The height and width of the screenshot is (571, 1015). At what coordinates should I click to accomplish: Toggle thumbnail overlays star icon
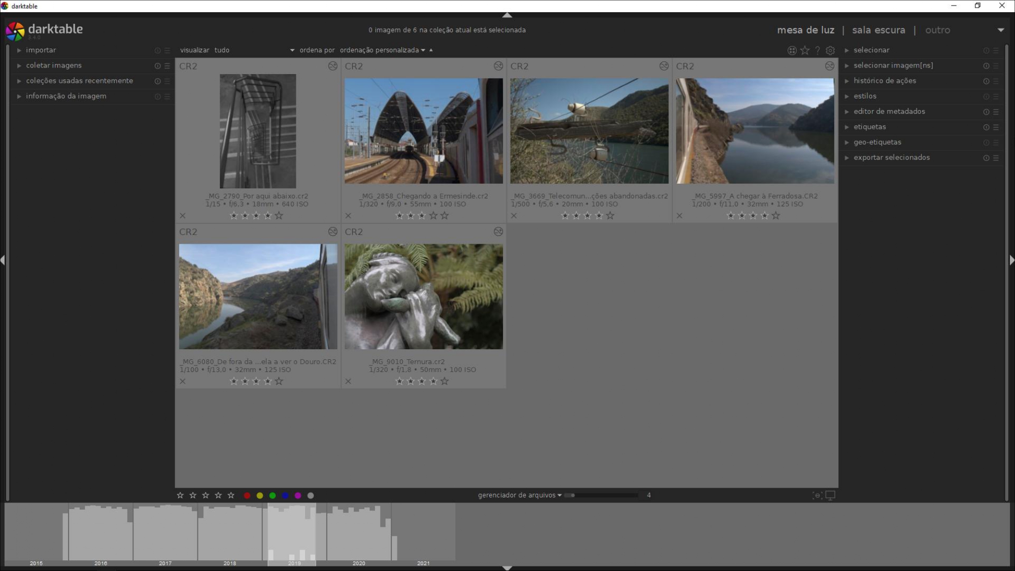click(805, 50)
